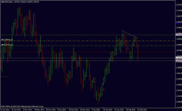This screenshot has width=182, height=111.
Task: Click the current price tag 1.5676
Action: (x=179, y=58)
